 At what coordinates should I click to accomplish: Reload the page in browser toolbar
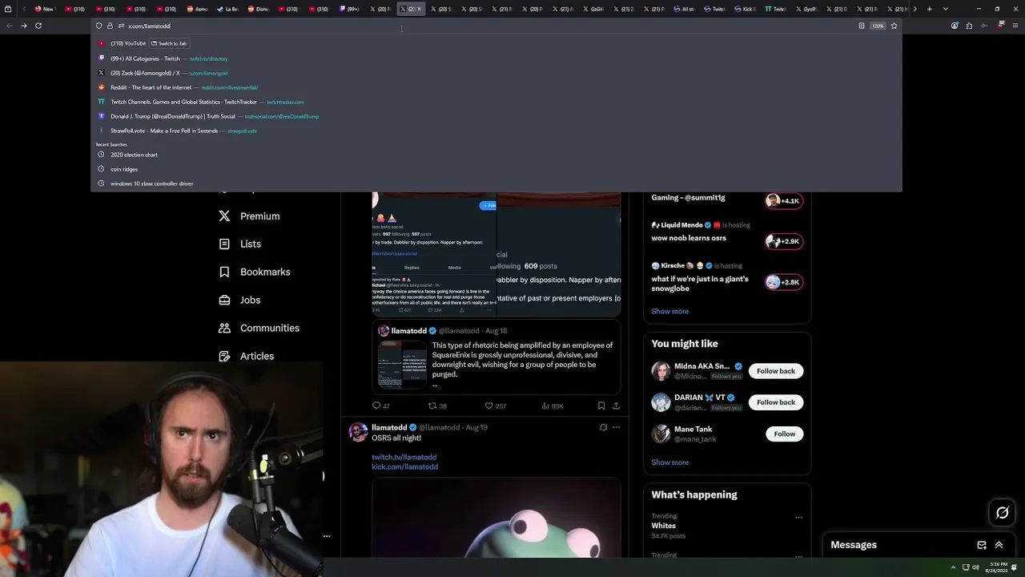click(38, 26)
